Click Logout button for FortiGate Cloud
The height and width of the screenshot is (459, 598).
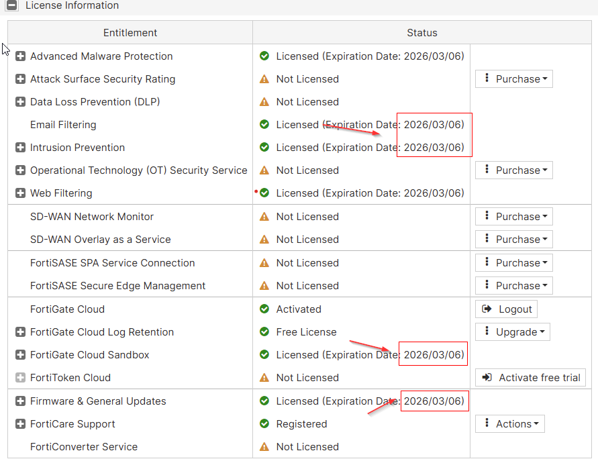(x=507, y=309)
